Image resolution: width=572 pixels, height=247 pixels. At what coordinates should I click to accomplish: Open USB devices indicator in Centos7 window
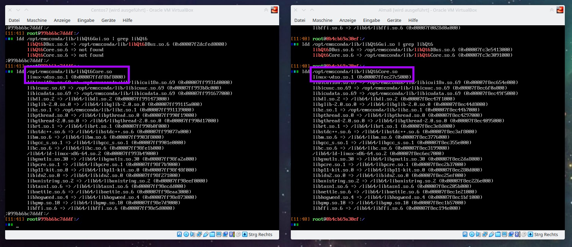[x=206, y=234]
